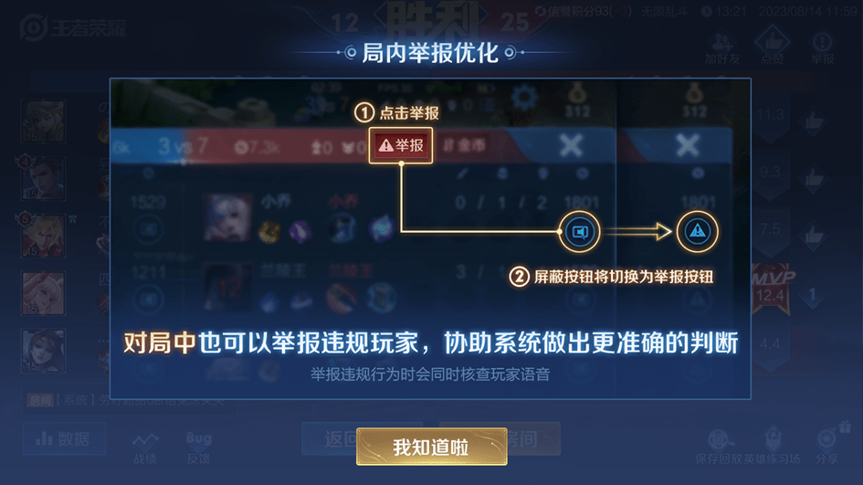Select the fifth player hero avatar

[x=44, y=351]
